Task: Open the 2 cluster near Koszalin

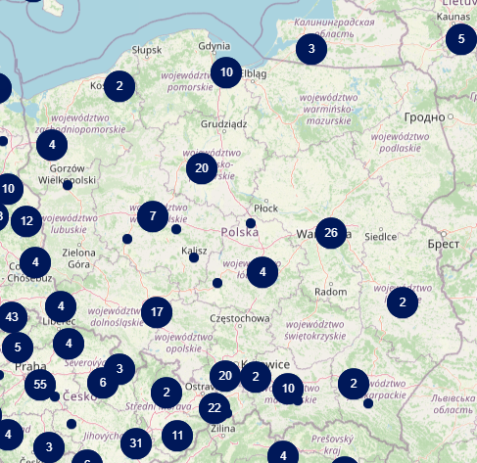Action: click(119, 86)
